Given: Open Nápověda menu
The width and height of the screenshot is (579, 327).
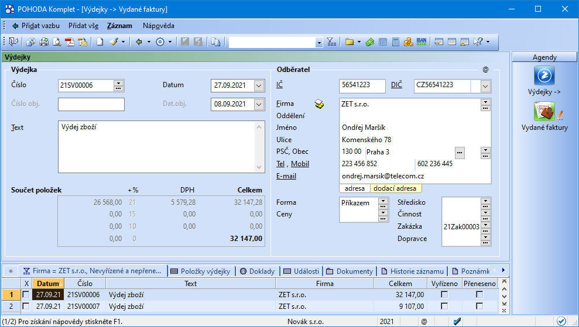Looking at the screenshot, I should (x=159, y=26).
